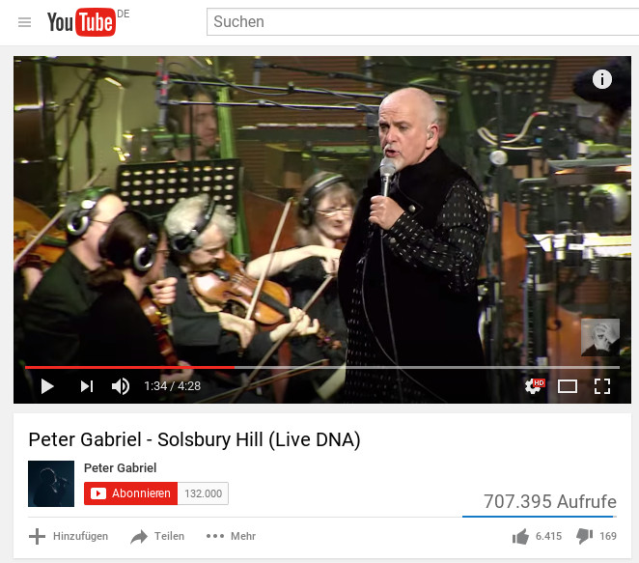Open the Peter Gabriel channel name link

pos(120,468)
